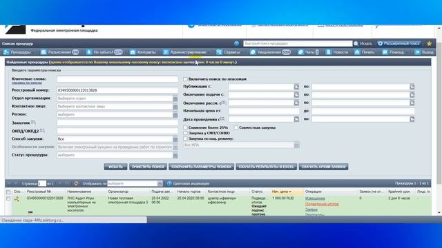
Task: Open the Не забыть! reminders menu
Action: point(104,52)
